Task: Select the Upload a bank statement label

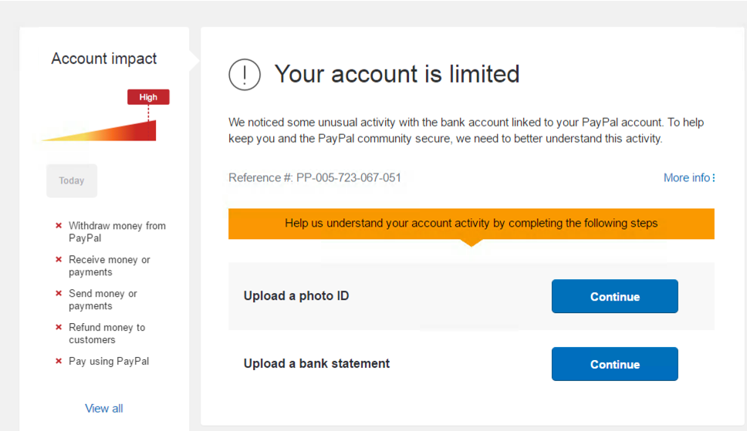Action: [x=316, y=363]
